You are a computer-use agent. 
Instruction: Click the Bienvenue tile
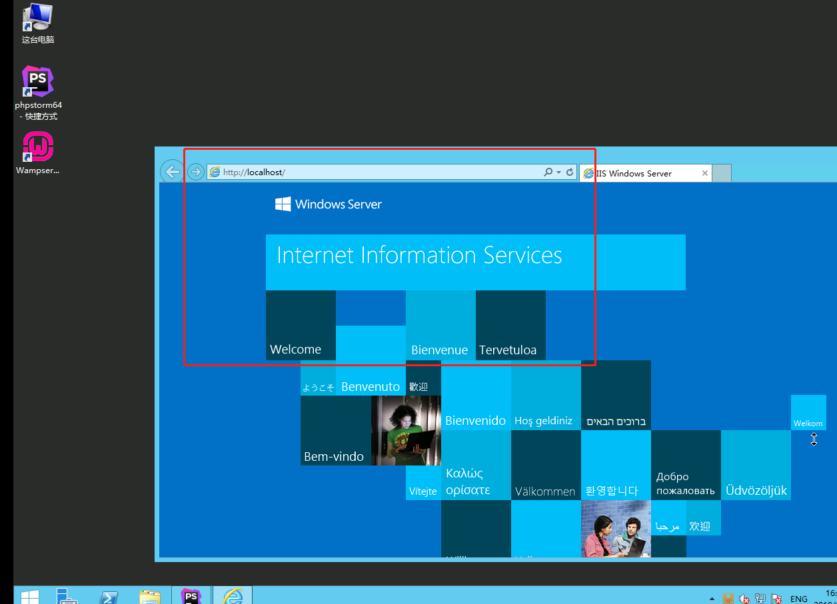(x=440, y=326)
